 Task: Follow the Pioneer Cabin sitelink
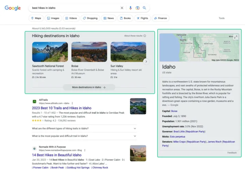point(40,168)
